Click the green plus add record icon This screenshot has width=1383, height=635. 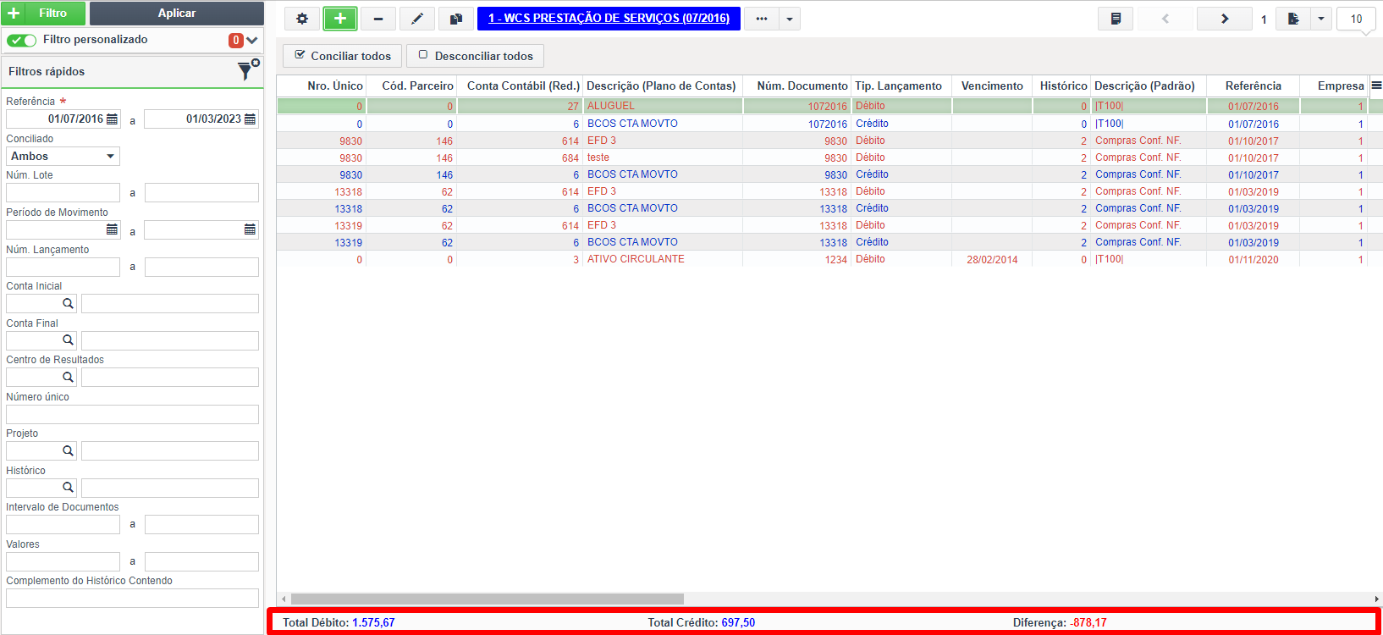(340, 19)
